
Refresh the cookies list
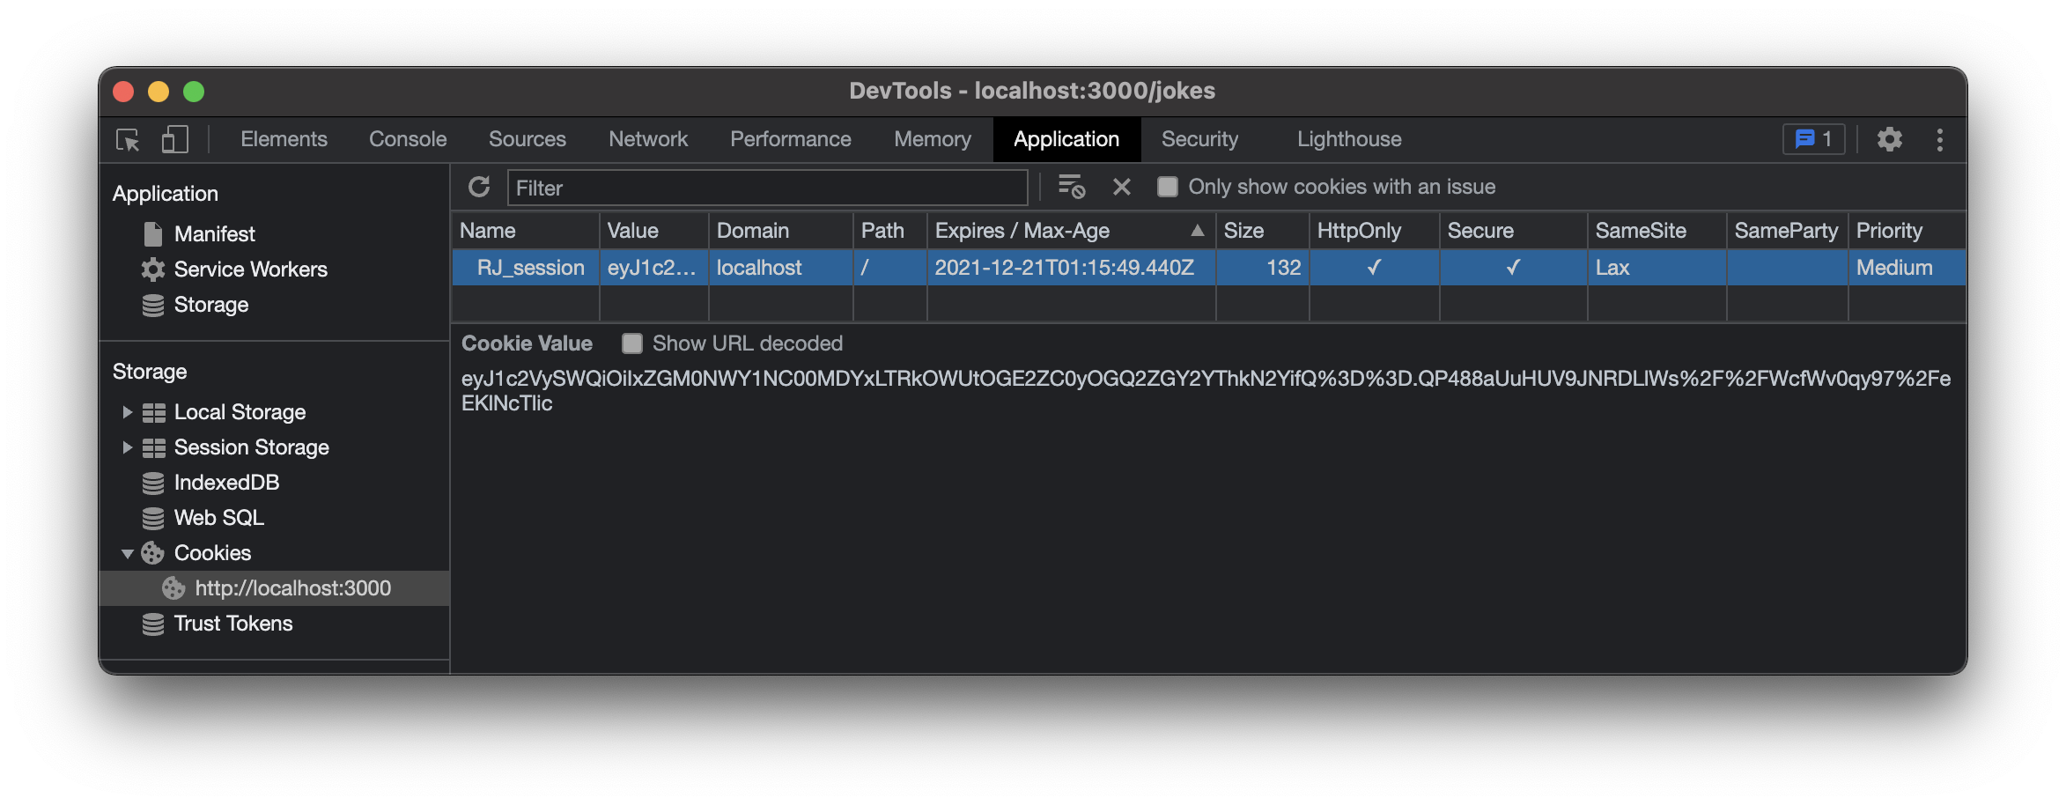coord(478,187)
